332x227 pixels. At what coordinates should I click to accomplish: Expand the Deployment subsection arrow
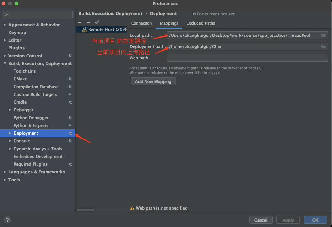[10, 133]
